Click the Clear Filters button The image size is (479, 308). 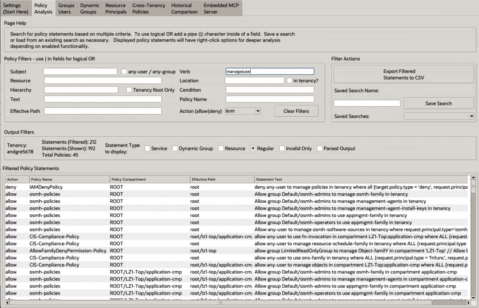tap(296, 111)
